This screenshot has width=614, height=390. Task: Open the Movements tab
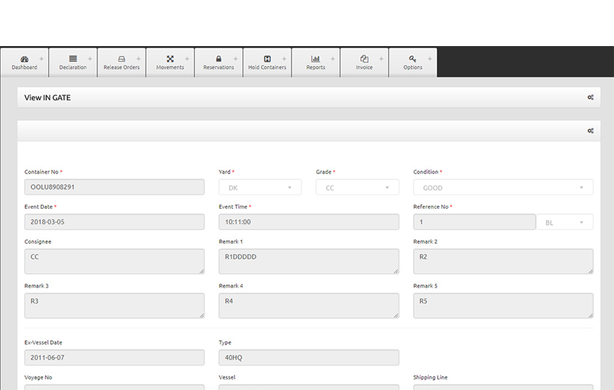pyautogui.click(x=170, y=62)
